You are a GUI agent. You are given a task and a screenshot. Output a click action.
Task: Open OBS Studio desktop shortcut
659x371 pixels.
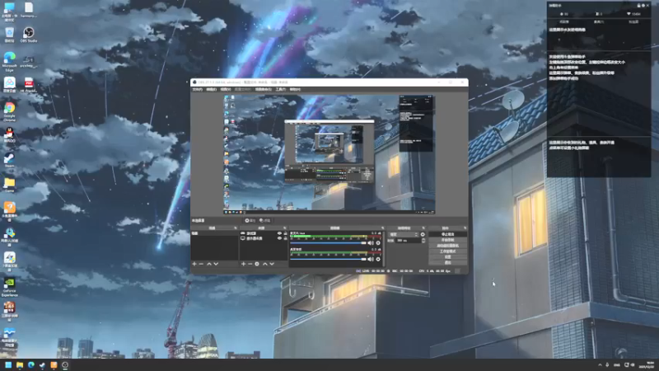point(29,35)
